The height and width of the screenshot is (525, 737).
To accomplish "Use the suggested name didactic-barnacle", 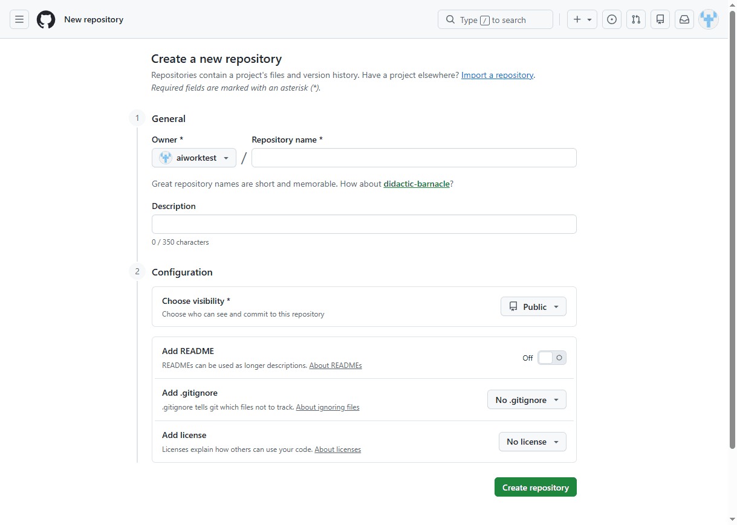I will 417,184.
